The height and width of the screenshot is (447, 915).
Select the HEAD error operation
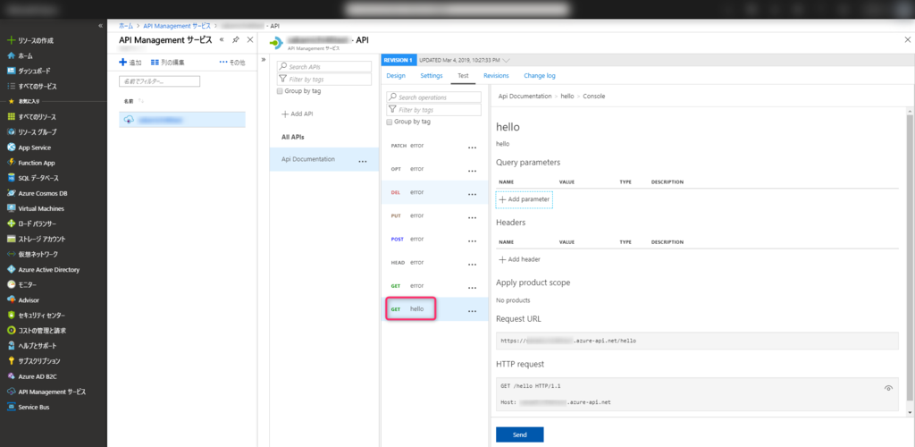[x=434, y=263]
